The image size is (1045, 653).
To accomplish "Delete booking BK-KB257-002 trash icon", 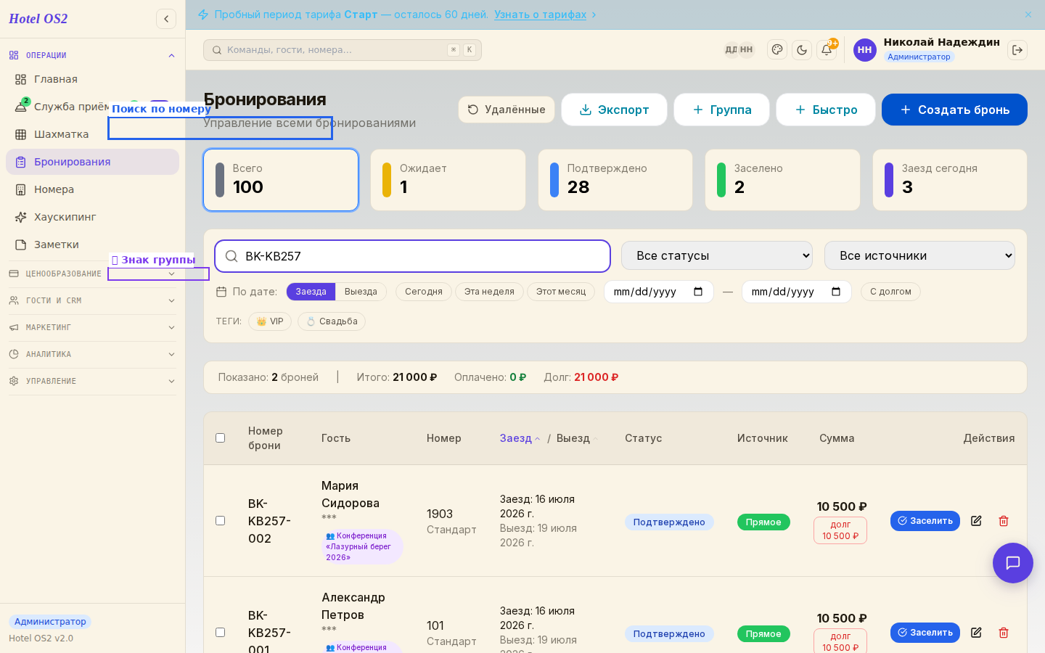I will tap(1004, 521).
